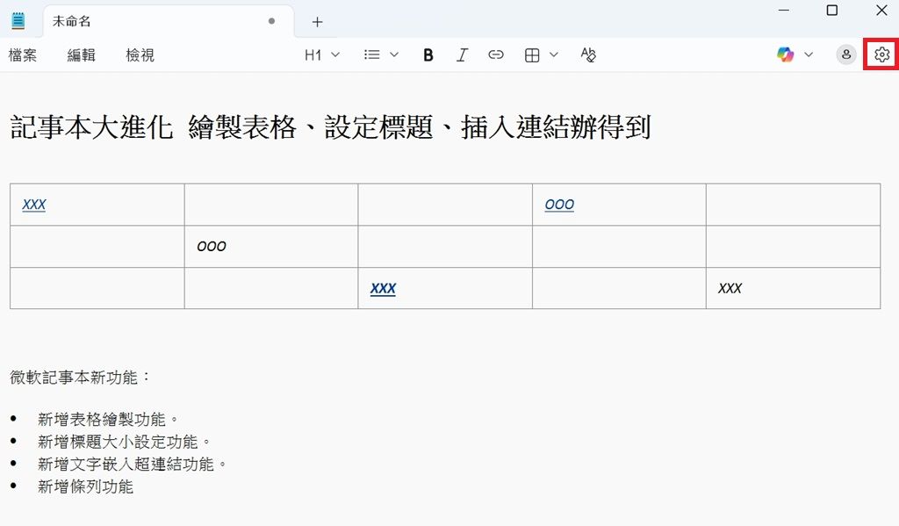Expand the Copilot dropdown arrow
The image size is (899, 526).
pyautogui.click(x=809, y=55)
